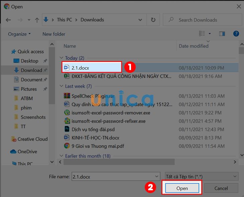The image size is (244, 197).
Task: Click the horizontal scrollbar of file list
Action: (x=119, y=162)
